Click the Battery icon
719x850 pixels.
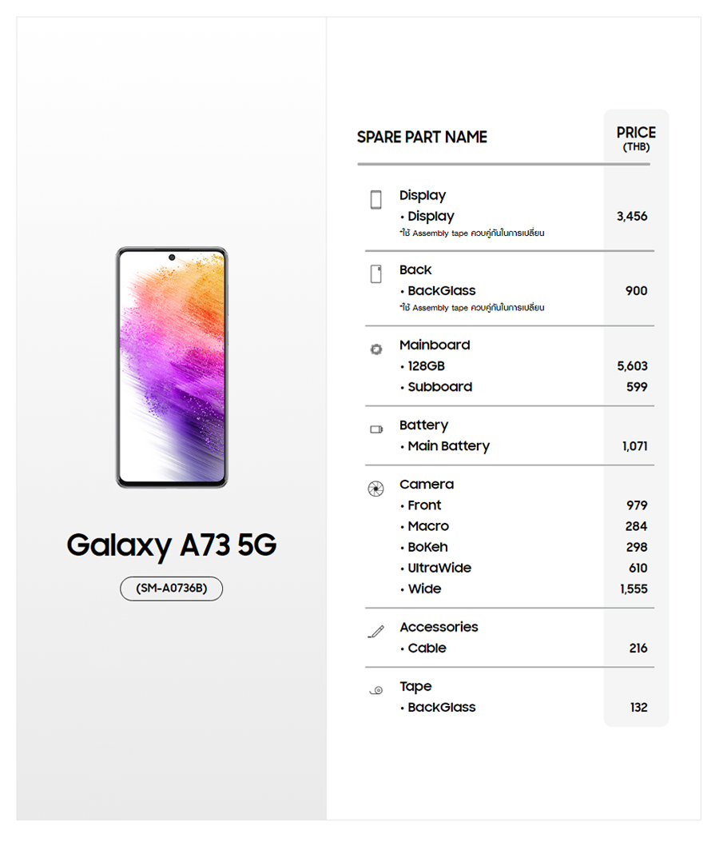(x=376, y=429)
